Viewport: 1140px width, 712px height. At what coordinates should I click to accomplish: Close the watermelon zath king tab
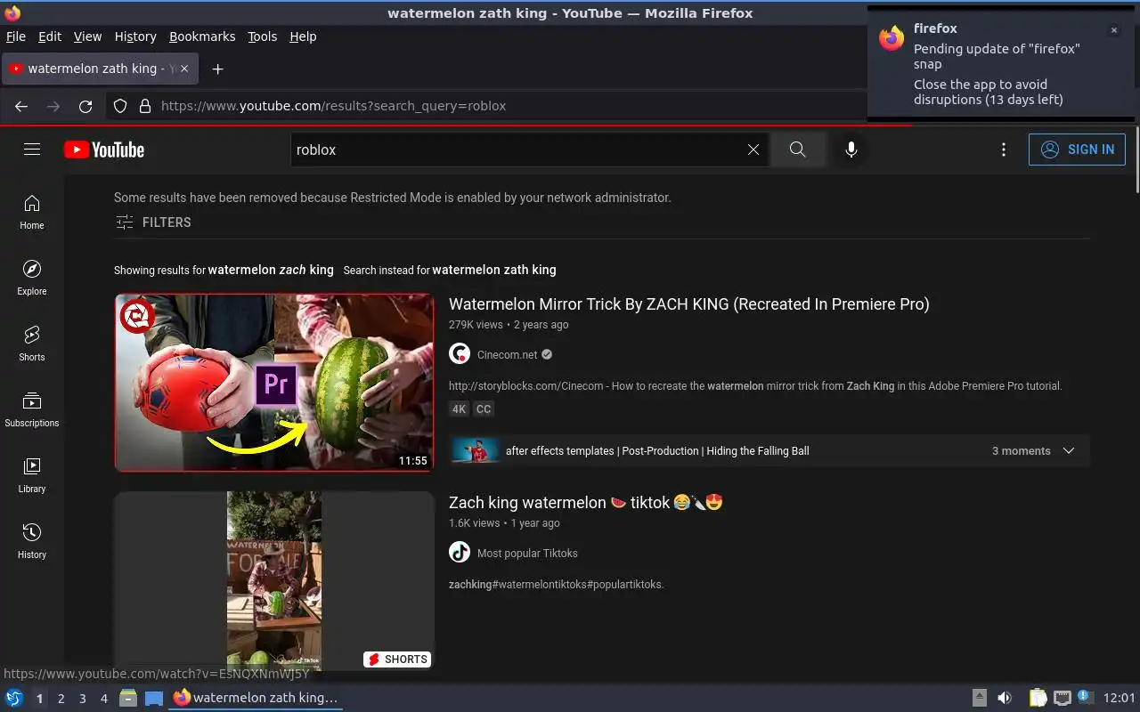point(184,69)
